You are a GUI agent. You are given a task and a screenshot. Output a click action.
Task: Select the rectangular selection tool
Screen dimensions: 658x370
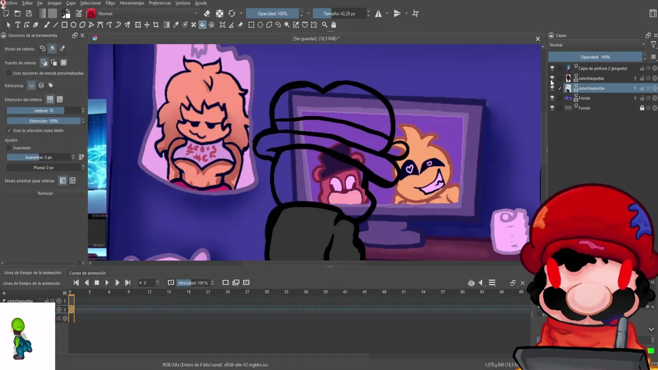tap(251, 25)
